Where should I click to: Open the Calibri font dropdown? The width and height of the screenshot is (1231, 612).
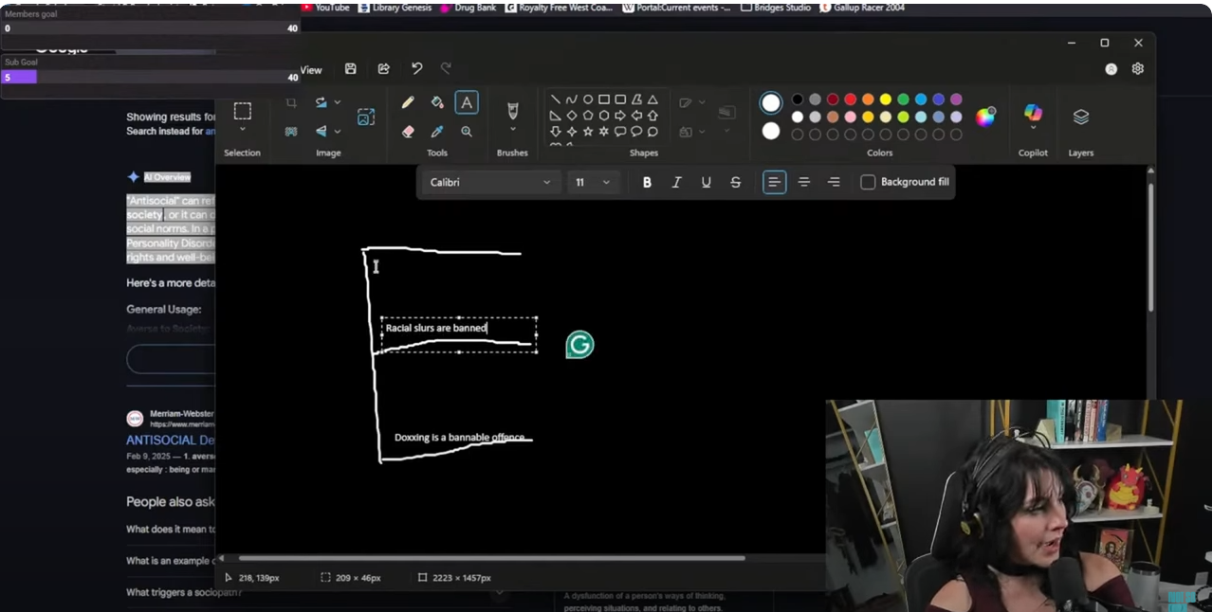[490, 182]
